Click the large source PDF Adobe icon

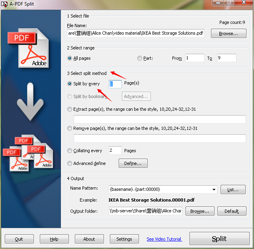[28, 48]
